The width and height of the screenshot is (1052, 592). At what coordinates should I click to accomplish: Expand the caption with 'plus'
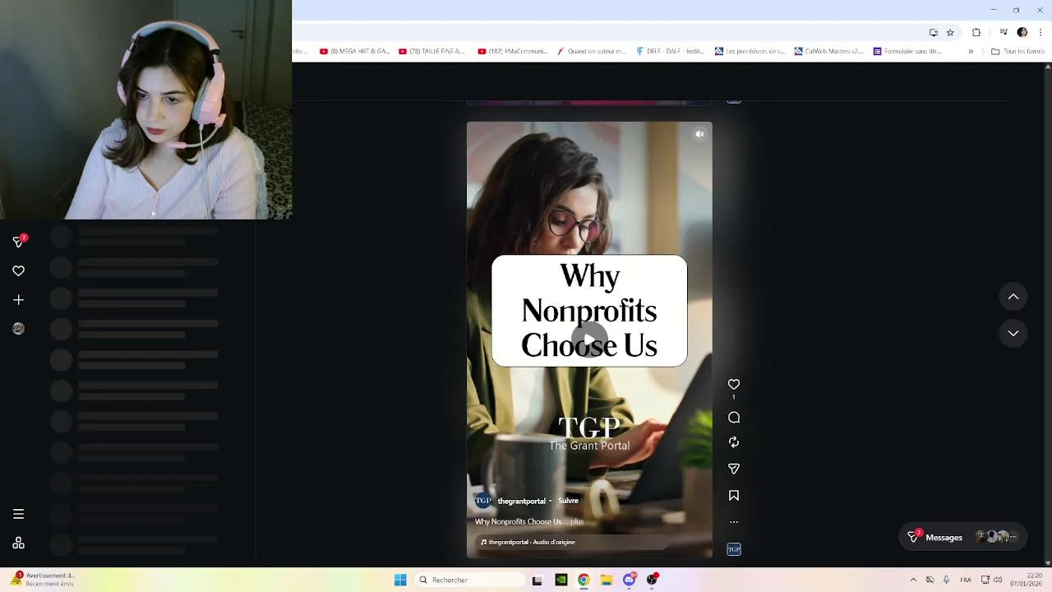(x=577, y=521)
